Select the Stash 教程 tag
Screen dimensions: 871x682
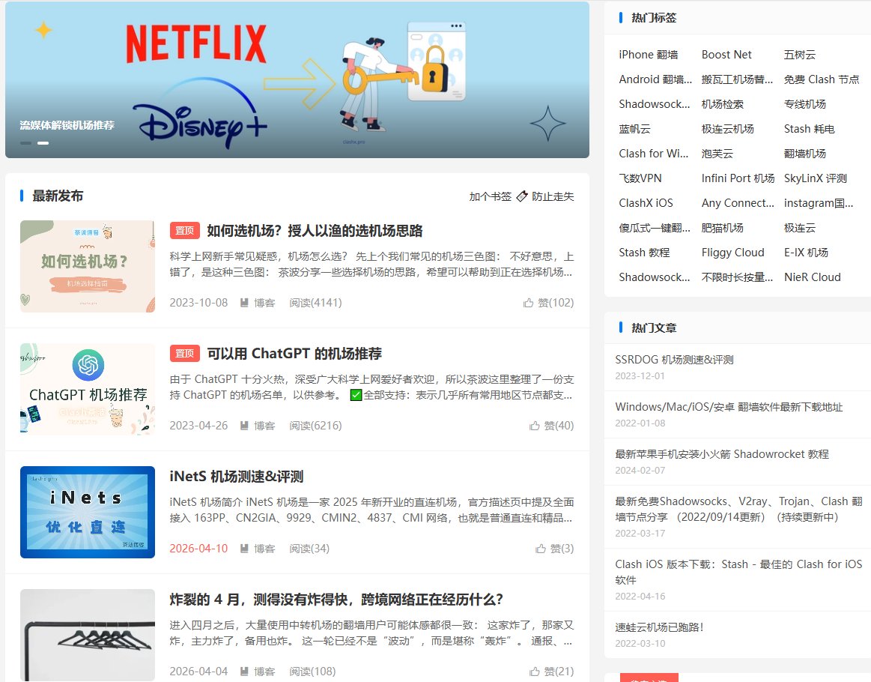[x=644, y=253]
